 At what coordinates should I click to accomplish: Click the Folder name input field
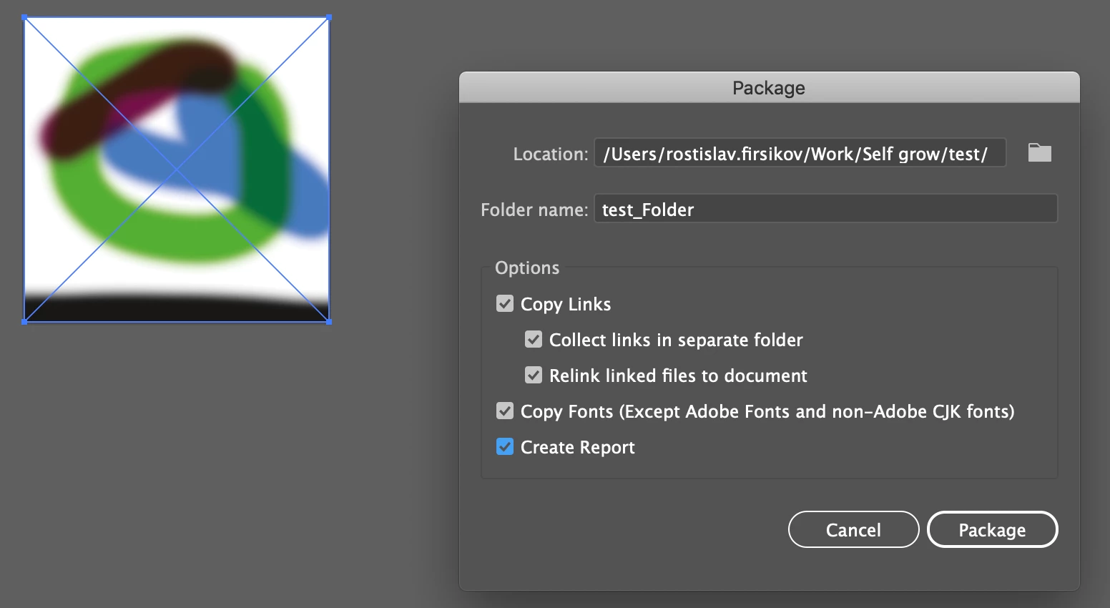point(826,209)
